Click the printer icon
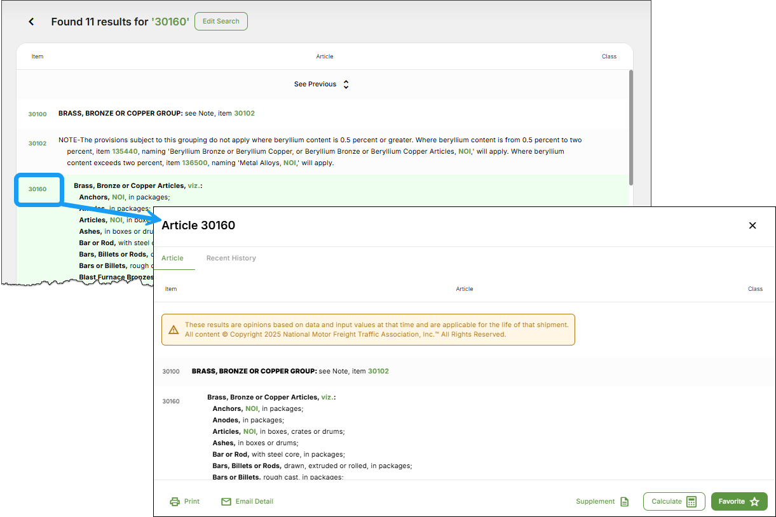The width and height of the screenshot is (776, 517). pyautogui.click(x=175, y=502)
